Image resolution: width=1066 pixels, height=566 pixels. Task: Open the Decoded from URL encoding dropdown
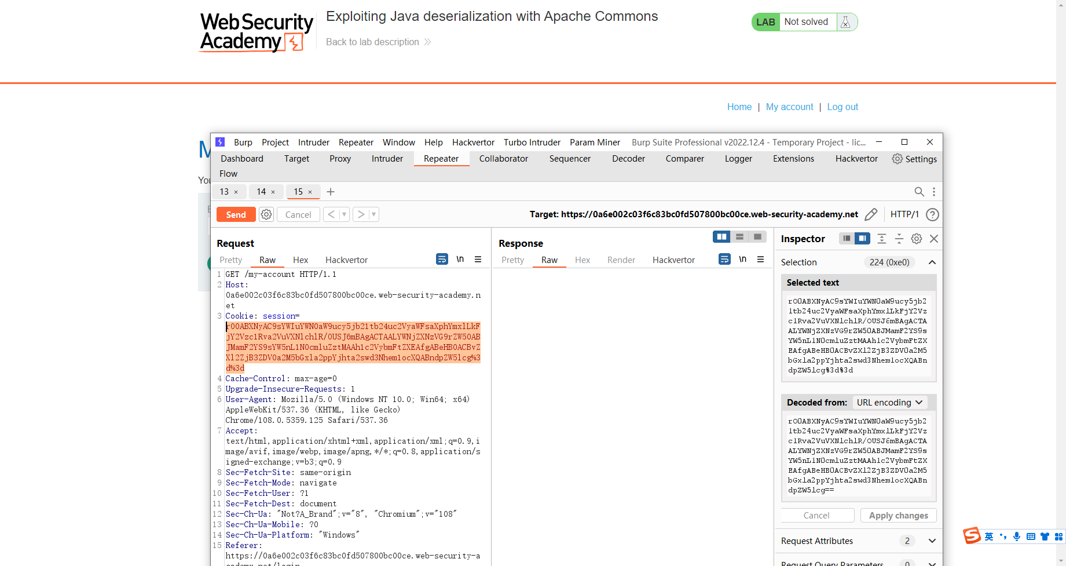889,402
